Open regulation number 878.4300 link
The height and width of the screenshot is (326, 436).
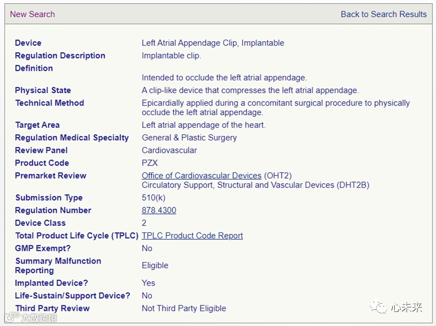(159, 210)
